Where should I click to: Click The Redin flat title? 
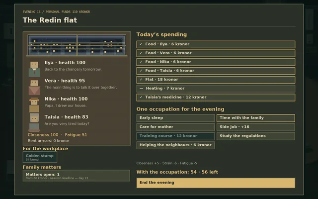pyautogui.click(x=50, y=20)
